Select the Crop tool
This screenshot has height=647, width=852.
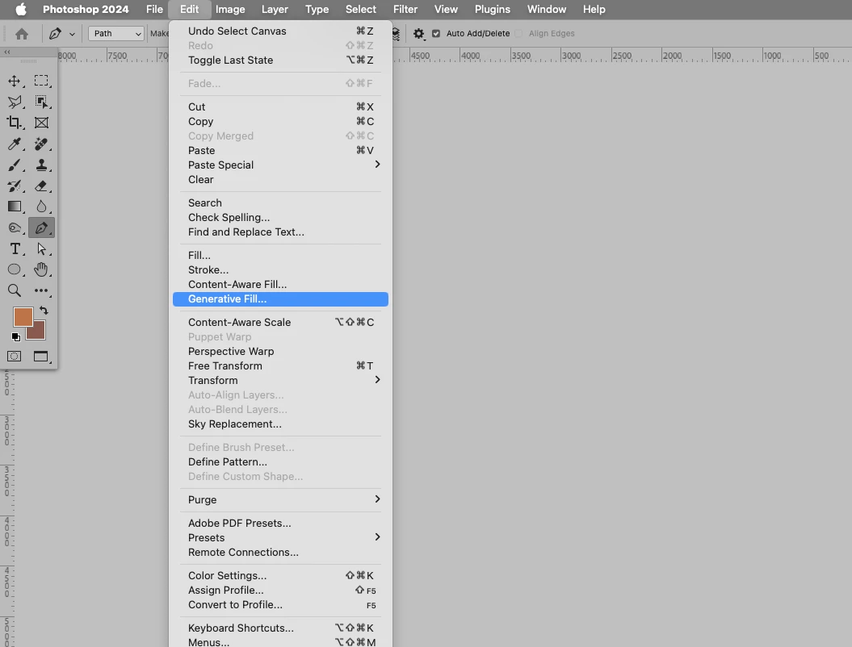(15, 123)
